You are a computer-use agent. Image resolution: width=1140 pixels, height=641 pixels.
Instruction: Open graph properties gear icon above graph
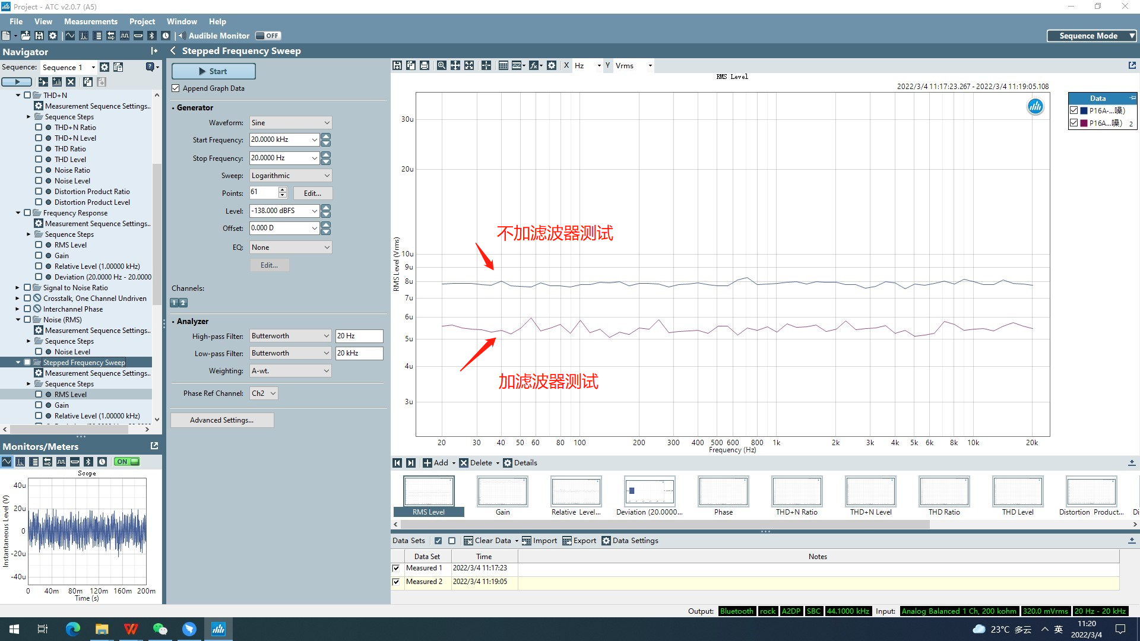point(552,65)
